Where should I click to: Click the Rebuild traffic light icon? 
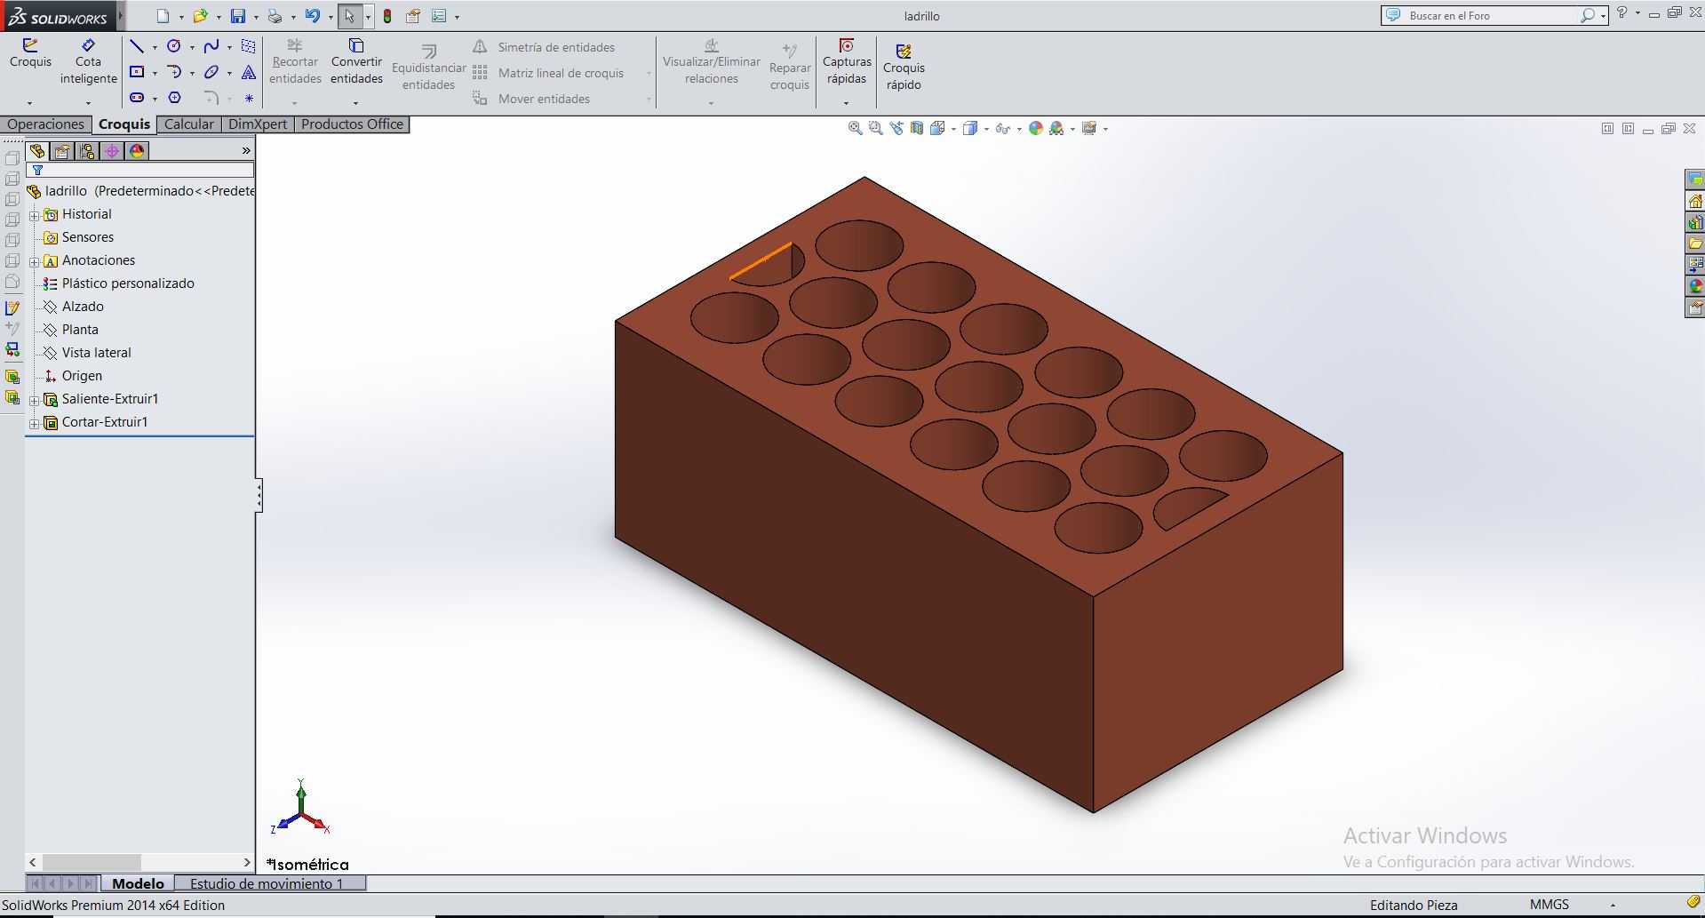(387, 16)
